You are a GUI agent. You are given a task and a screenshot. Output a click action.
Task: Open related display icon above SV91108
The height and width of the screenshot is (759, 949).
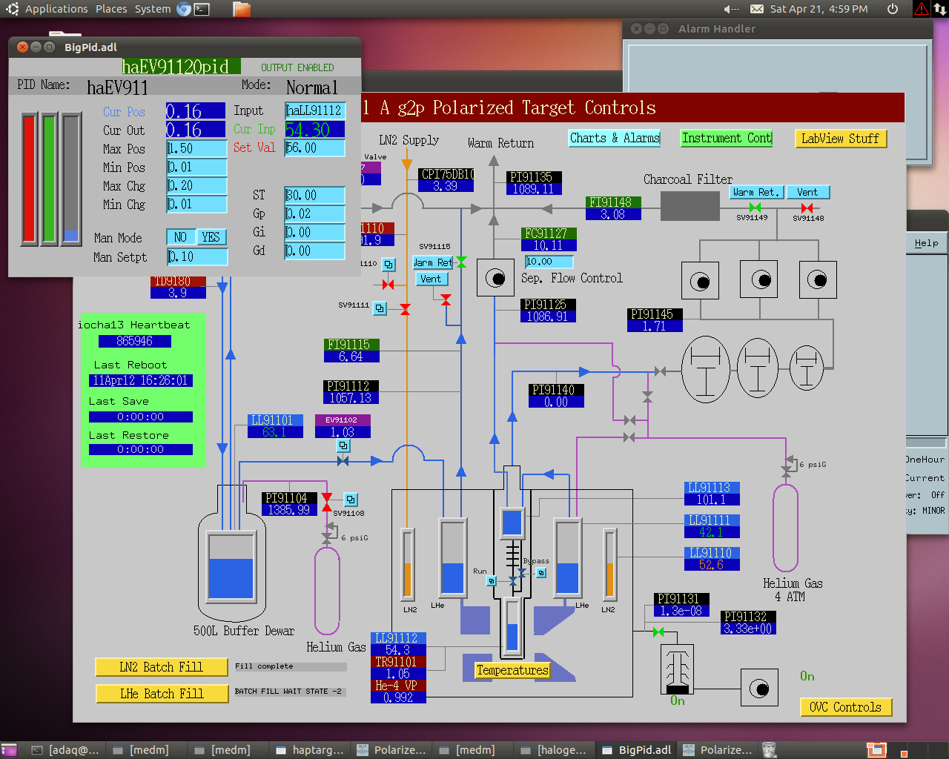(x=351, y=500)
